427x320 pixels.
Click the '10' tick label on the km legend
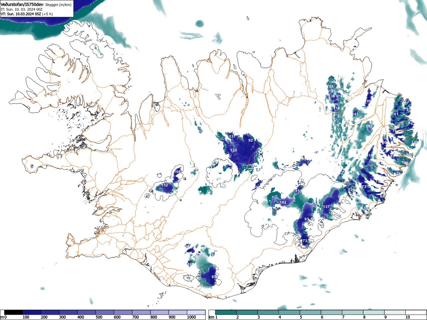tap(408, 317)
